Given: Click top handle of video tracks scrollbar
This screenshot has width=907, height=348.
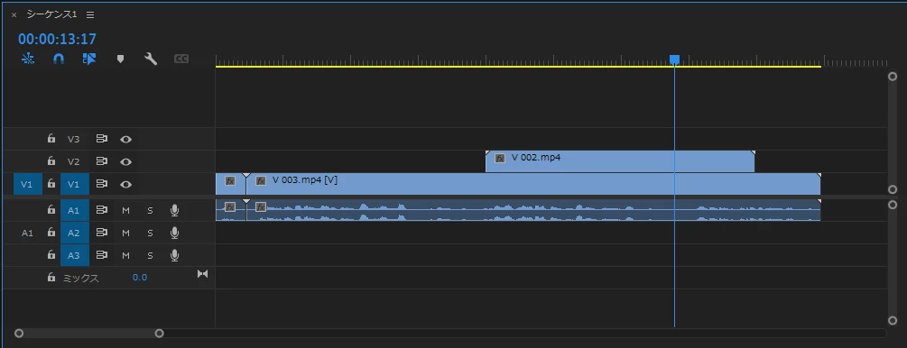Looking at the screenshot, I should click(892, 77).
